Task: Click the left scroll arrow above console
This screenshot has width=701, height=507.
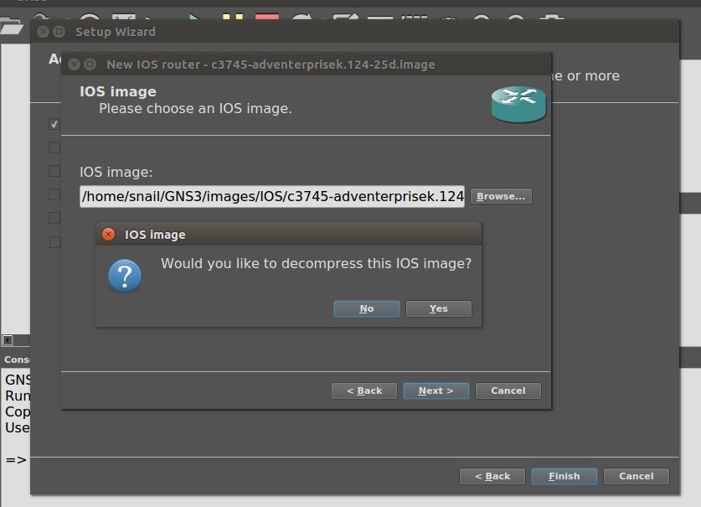Action: [8, 340]
